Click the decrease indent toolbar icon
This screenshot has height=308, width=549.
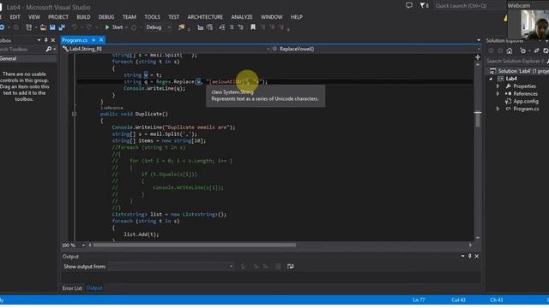222,27
